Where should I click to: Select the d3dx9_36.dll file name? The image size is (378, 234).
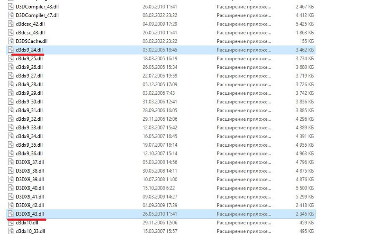29,153
